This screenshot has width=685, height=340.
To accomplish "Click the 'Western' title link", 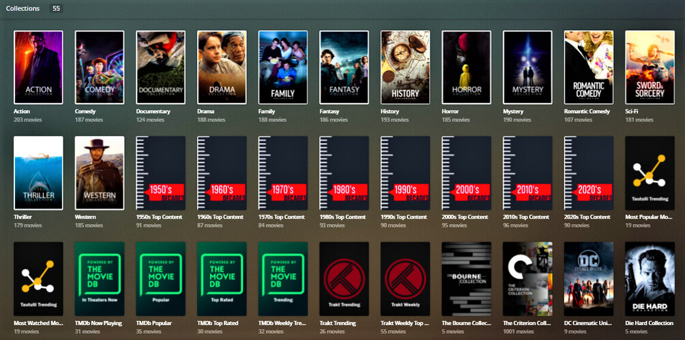I will pos(85,217).
